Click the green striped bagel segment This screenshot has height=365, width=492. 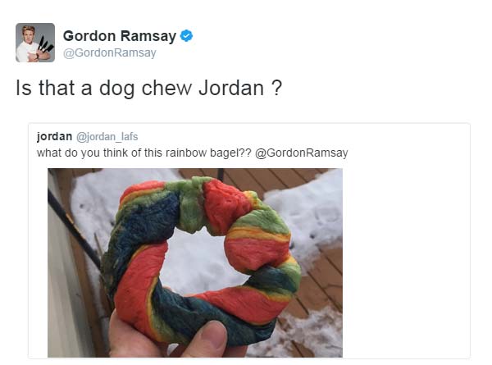pyautogui.click(x=190, y=204)
